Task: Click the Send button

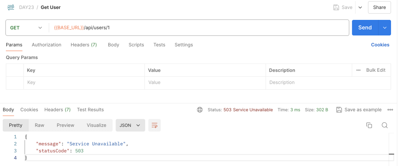Action: click(365, 28)
